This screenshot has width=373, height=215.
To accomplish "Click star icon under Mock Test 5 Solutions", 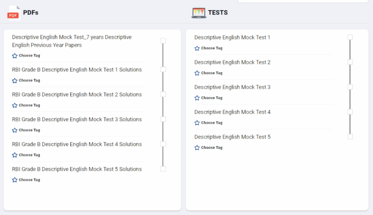I will 15,180.
